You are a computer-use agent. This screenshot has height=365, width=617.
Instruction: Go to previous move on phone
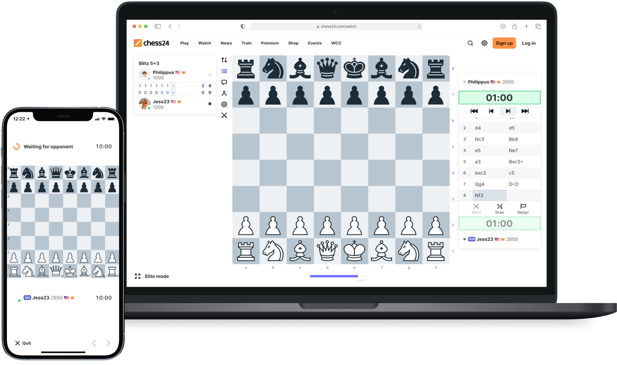coord(94,343)
